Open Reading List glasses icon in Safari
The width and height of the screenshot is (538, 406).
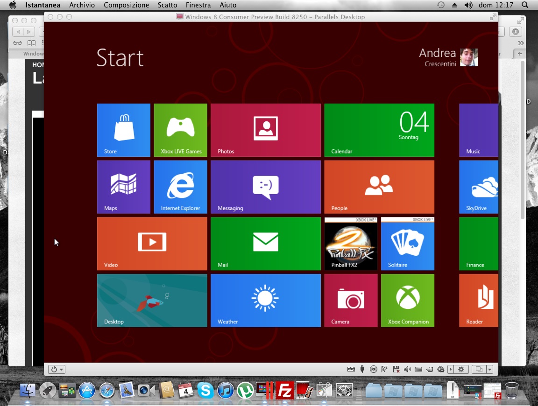pos(17,43)
